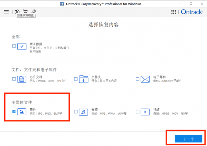This screenshot has width=207, height=146.
Task: Open the nine-dot apps grid
Action: (174, 12)
